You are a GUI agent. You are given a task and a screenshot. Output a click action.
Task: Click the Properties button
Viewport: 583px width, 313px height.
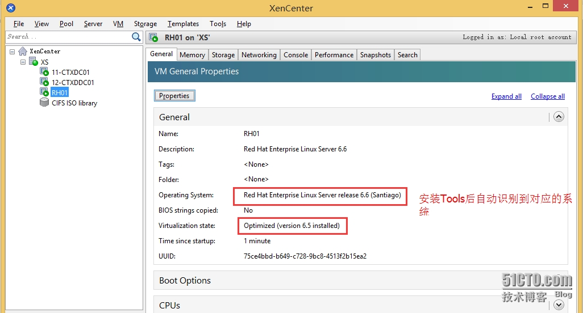174,96
